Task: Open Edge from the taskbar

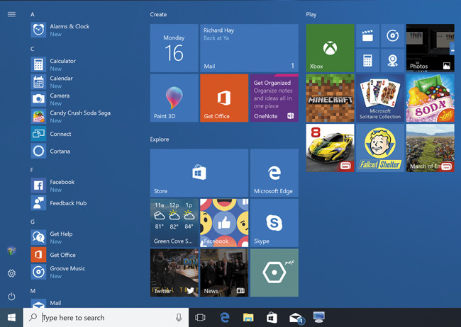Action: click(x=225, y=318)
